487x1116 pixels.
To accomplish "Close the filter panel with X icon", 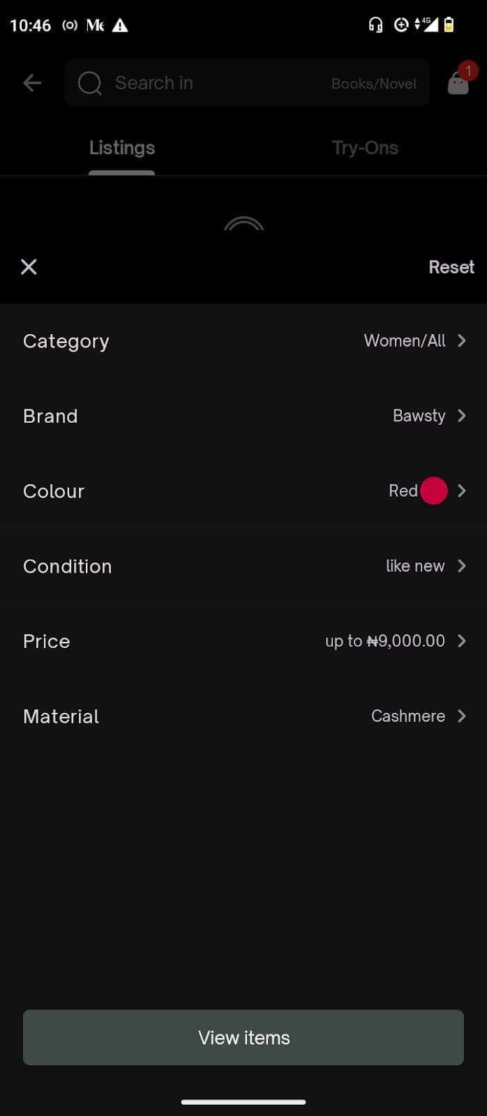I will [29, 266].
